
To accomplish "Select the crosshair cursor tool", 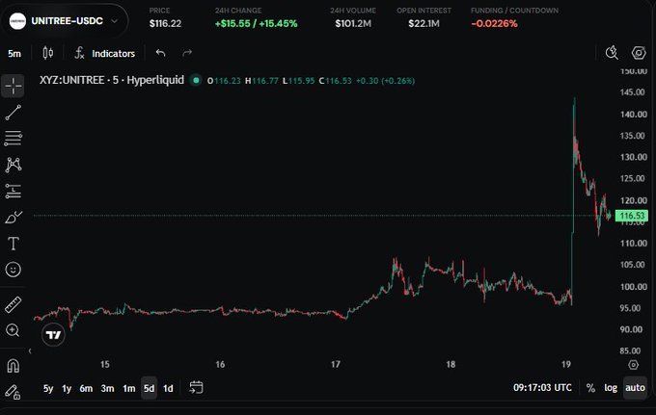I will [x=13, y=86].
